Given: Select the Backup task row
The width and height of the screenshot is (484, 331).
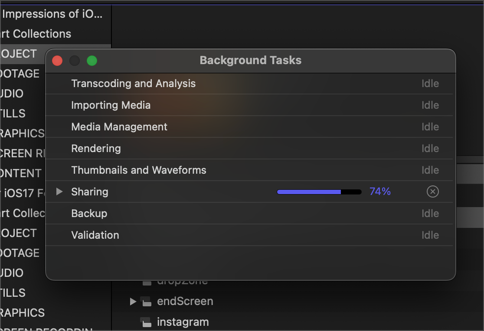Looking at the screenshot, I should [249, 214].
